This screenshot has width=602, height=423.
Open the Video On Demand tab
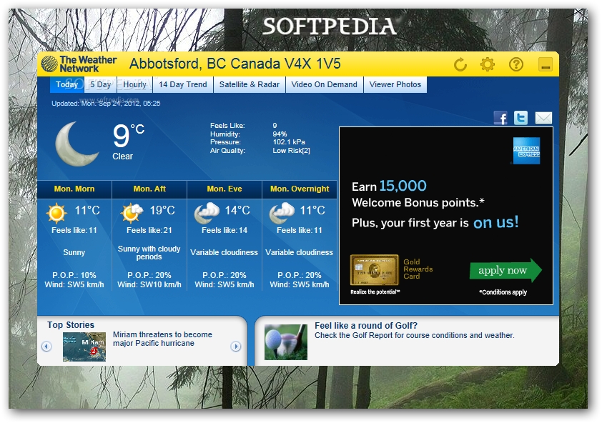pos(324,84)
